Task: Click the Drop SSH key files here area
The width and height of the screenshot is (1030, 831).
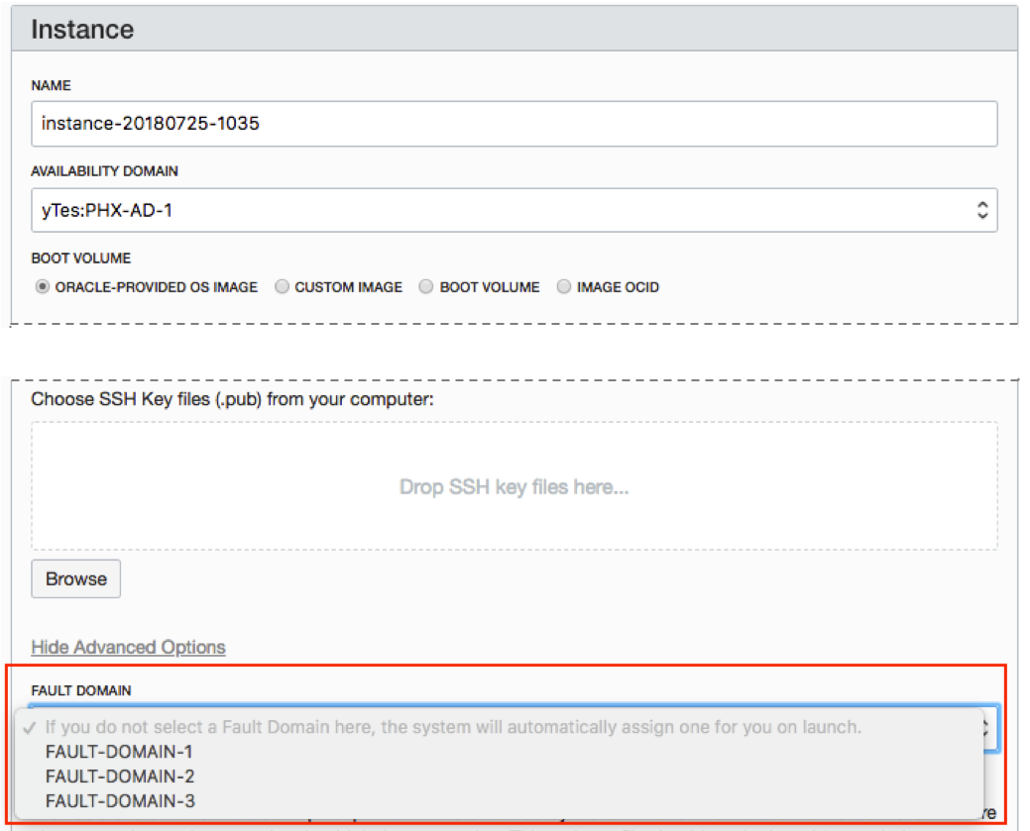Action: [x=515, y=485]
